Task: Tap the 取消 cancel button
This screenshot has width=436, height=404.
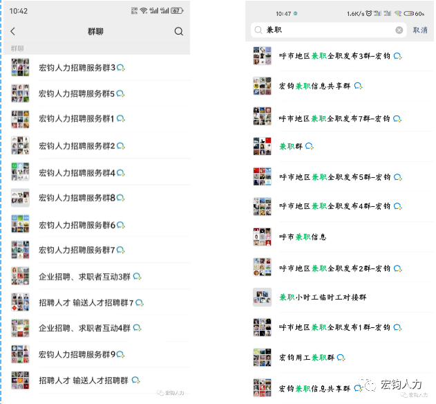Action: pyautogui.click(x=420, y=30)
